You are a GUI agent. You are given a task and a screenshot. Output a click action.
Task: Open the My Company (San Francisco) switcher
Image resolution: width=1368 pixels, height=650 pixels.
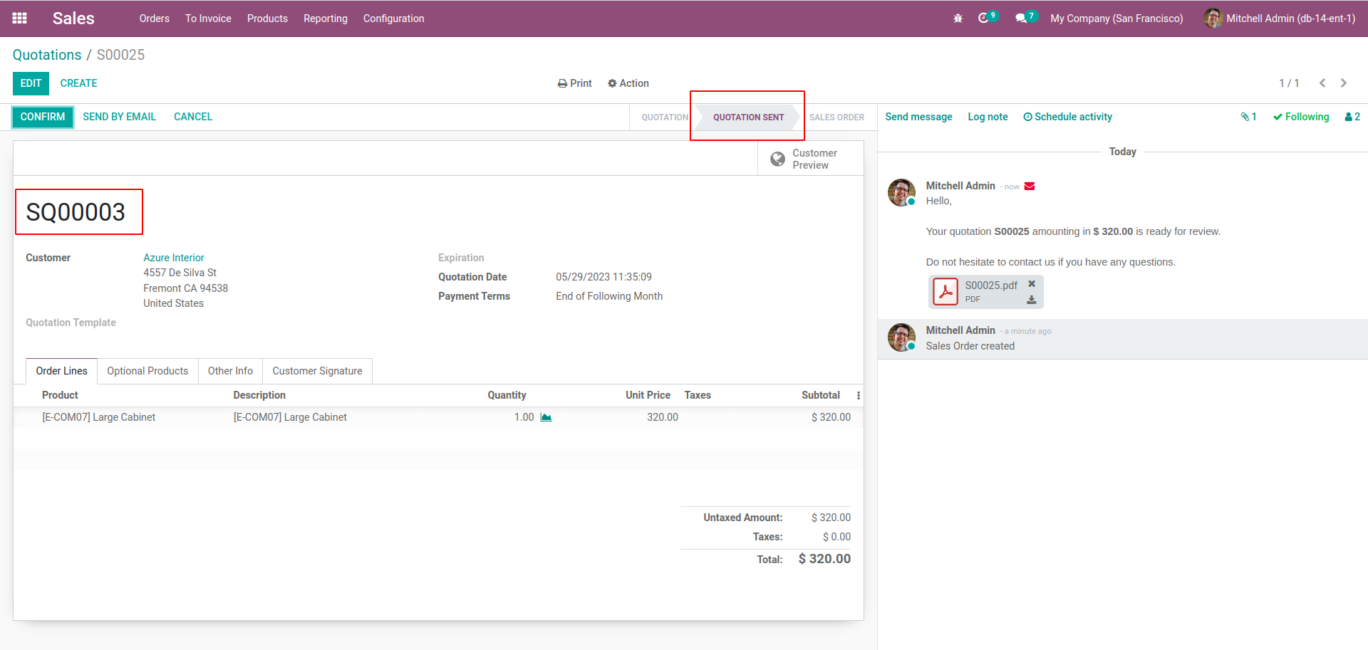click(x=1116, y=19)
